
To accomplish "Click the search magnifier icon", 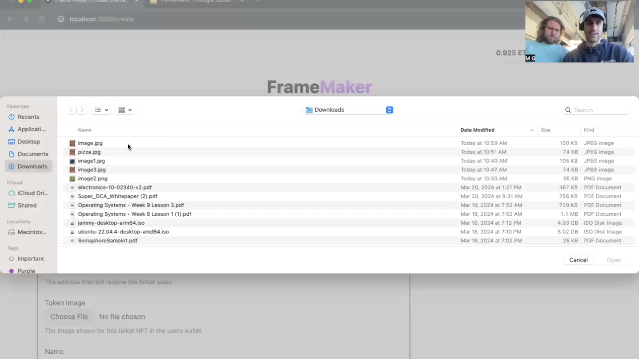I will 568,110.
